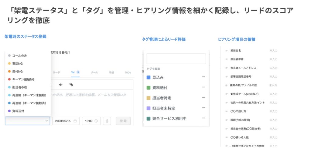Image resolution: width=311 pixels, height=151 pixels.
Task: Switch to the ToDo tab
Action: tap(128, 73)
